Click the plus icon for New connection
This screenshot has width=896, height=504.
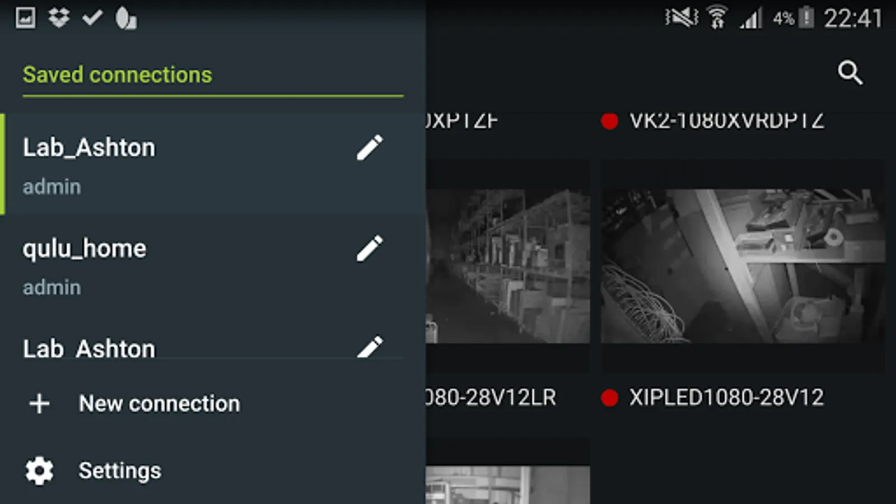point(39,403)
